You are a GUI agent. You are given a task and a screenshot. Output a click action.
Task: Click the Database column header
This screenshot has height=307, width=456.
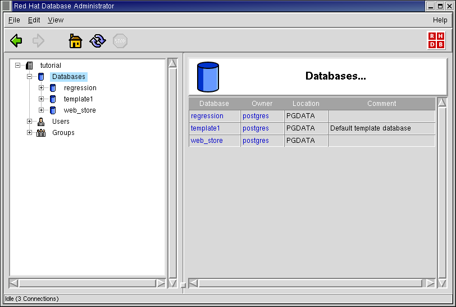[215, 104]
